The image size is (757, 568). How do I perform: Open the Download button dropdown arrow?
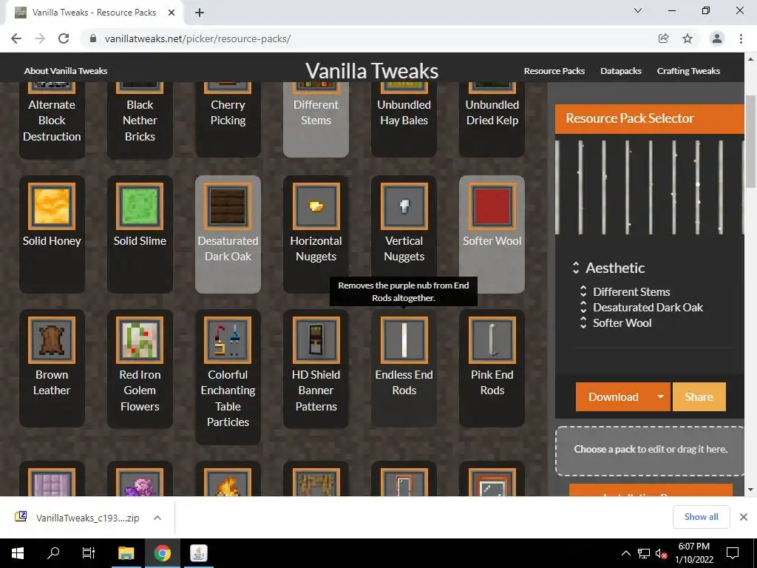pyautogui.click(x=660, y=396)
